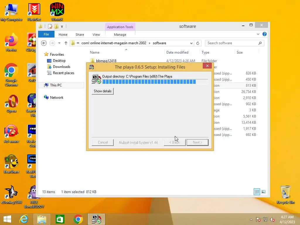Select Network in the navigation pane
This screenshot has width=300, height=225.
pyautogui.click(x=57, y=97)
